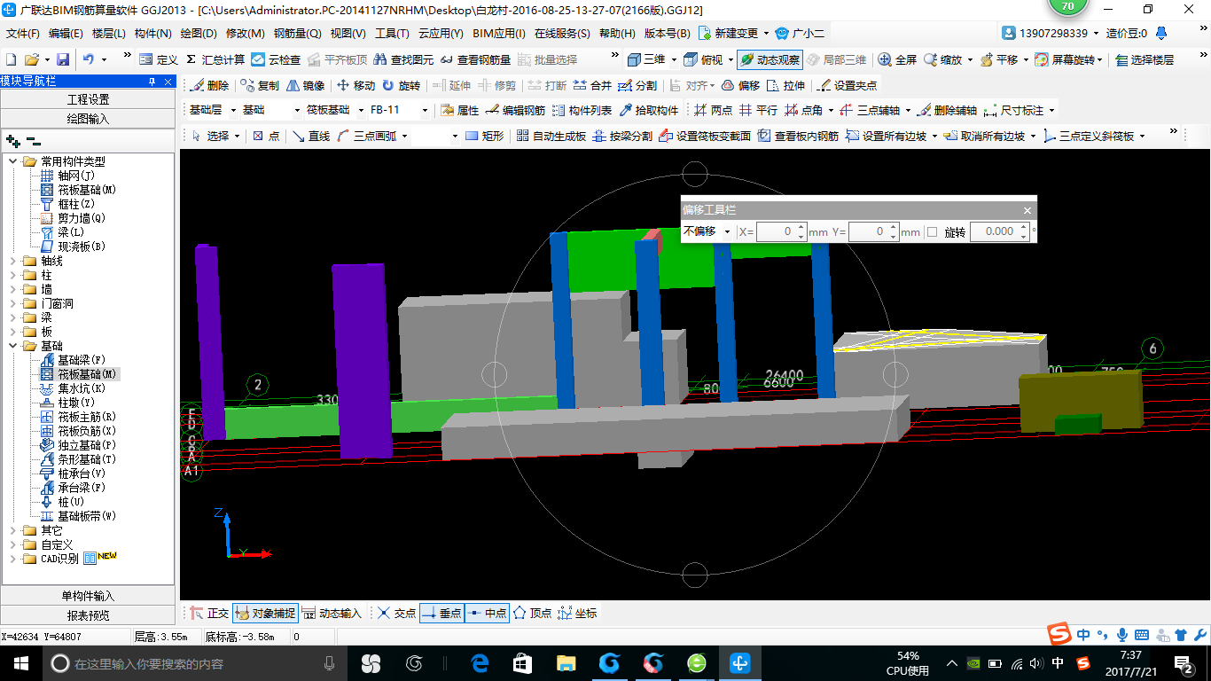This screenshot has width=1211, height=681.
Task: Open the 基础层 floor dropdown
Action: pyautogui.click(x=234, y=110)
